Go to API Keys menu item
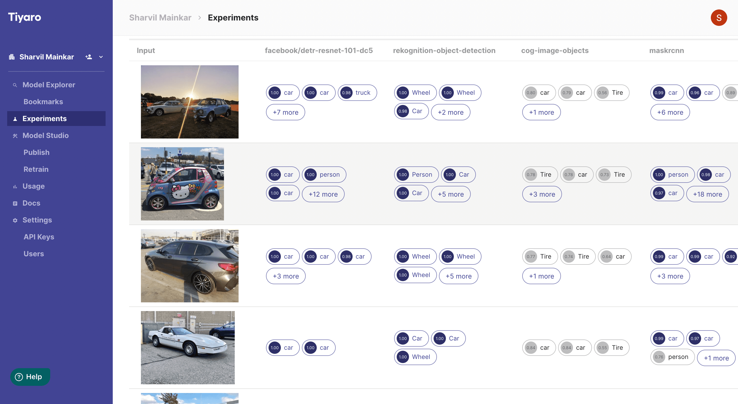The width and height of the screenshot is (738, 404). tap(39, 237)
